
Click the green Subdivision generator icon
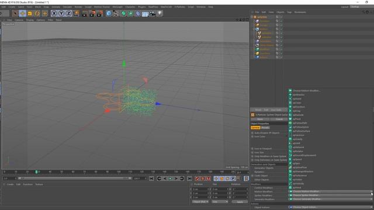click(x=123, y=13)
